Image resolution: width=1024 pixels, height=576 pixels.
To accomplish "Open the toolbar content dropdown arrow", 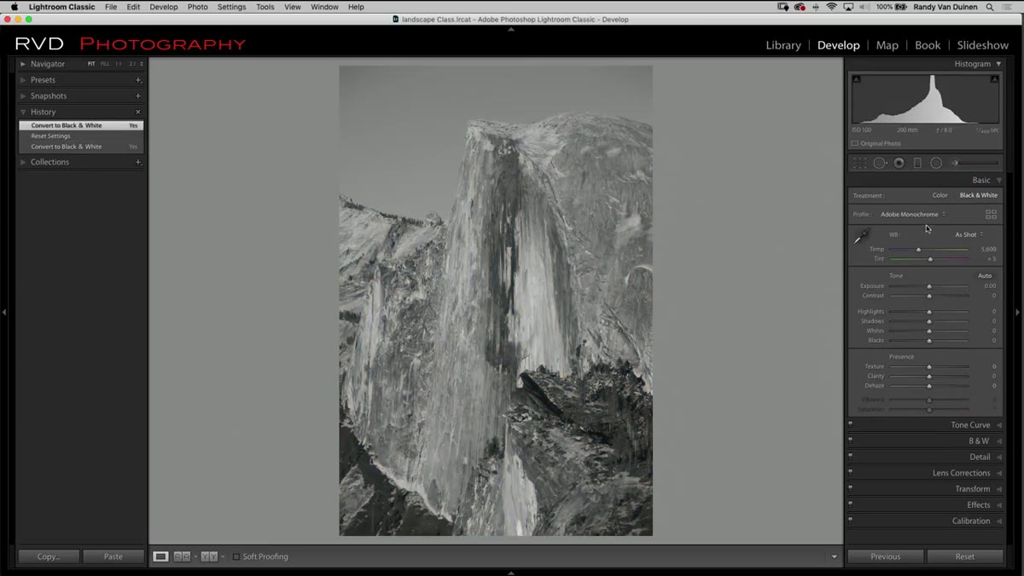I will (835, 557).
